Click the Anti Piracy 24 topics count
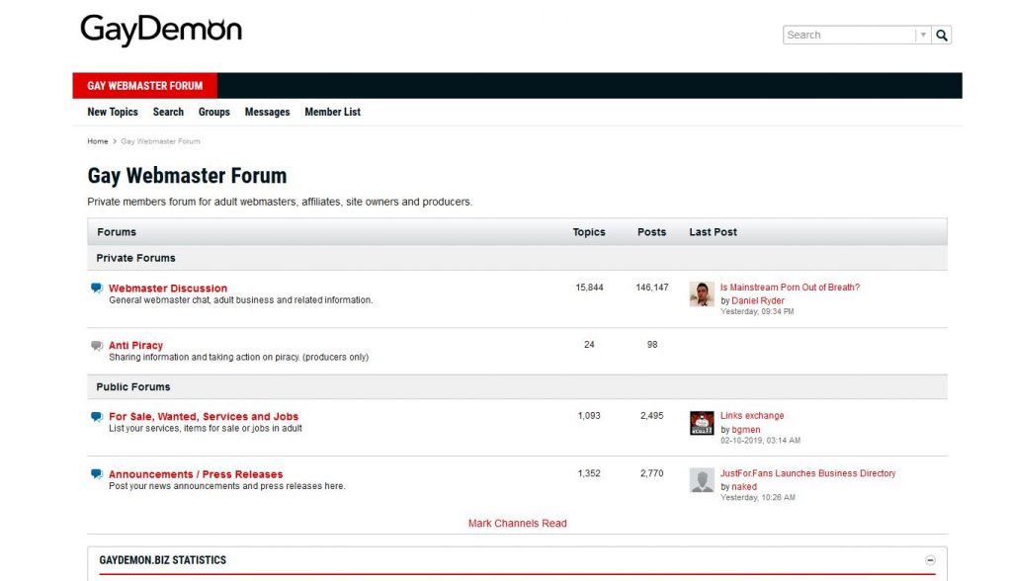1012x581 pixels. 589,345
